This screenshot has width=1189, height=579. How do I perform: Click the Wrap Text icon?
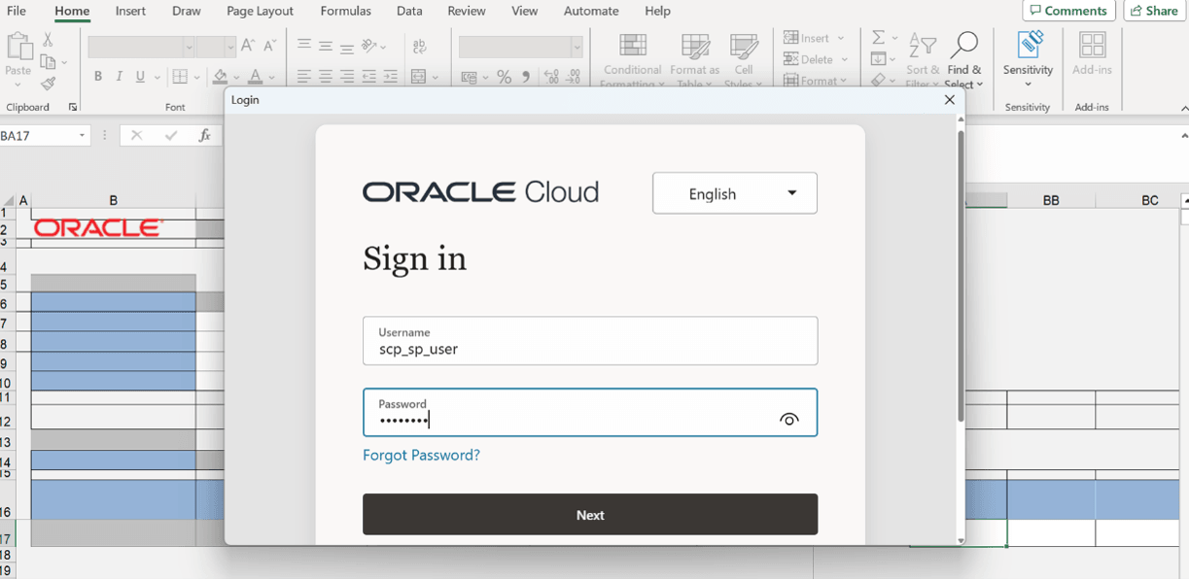click(x=419, y=47)
